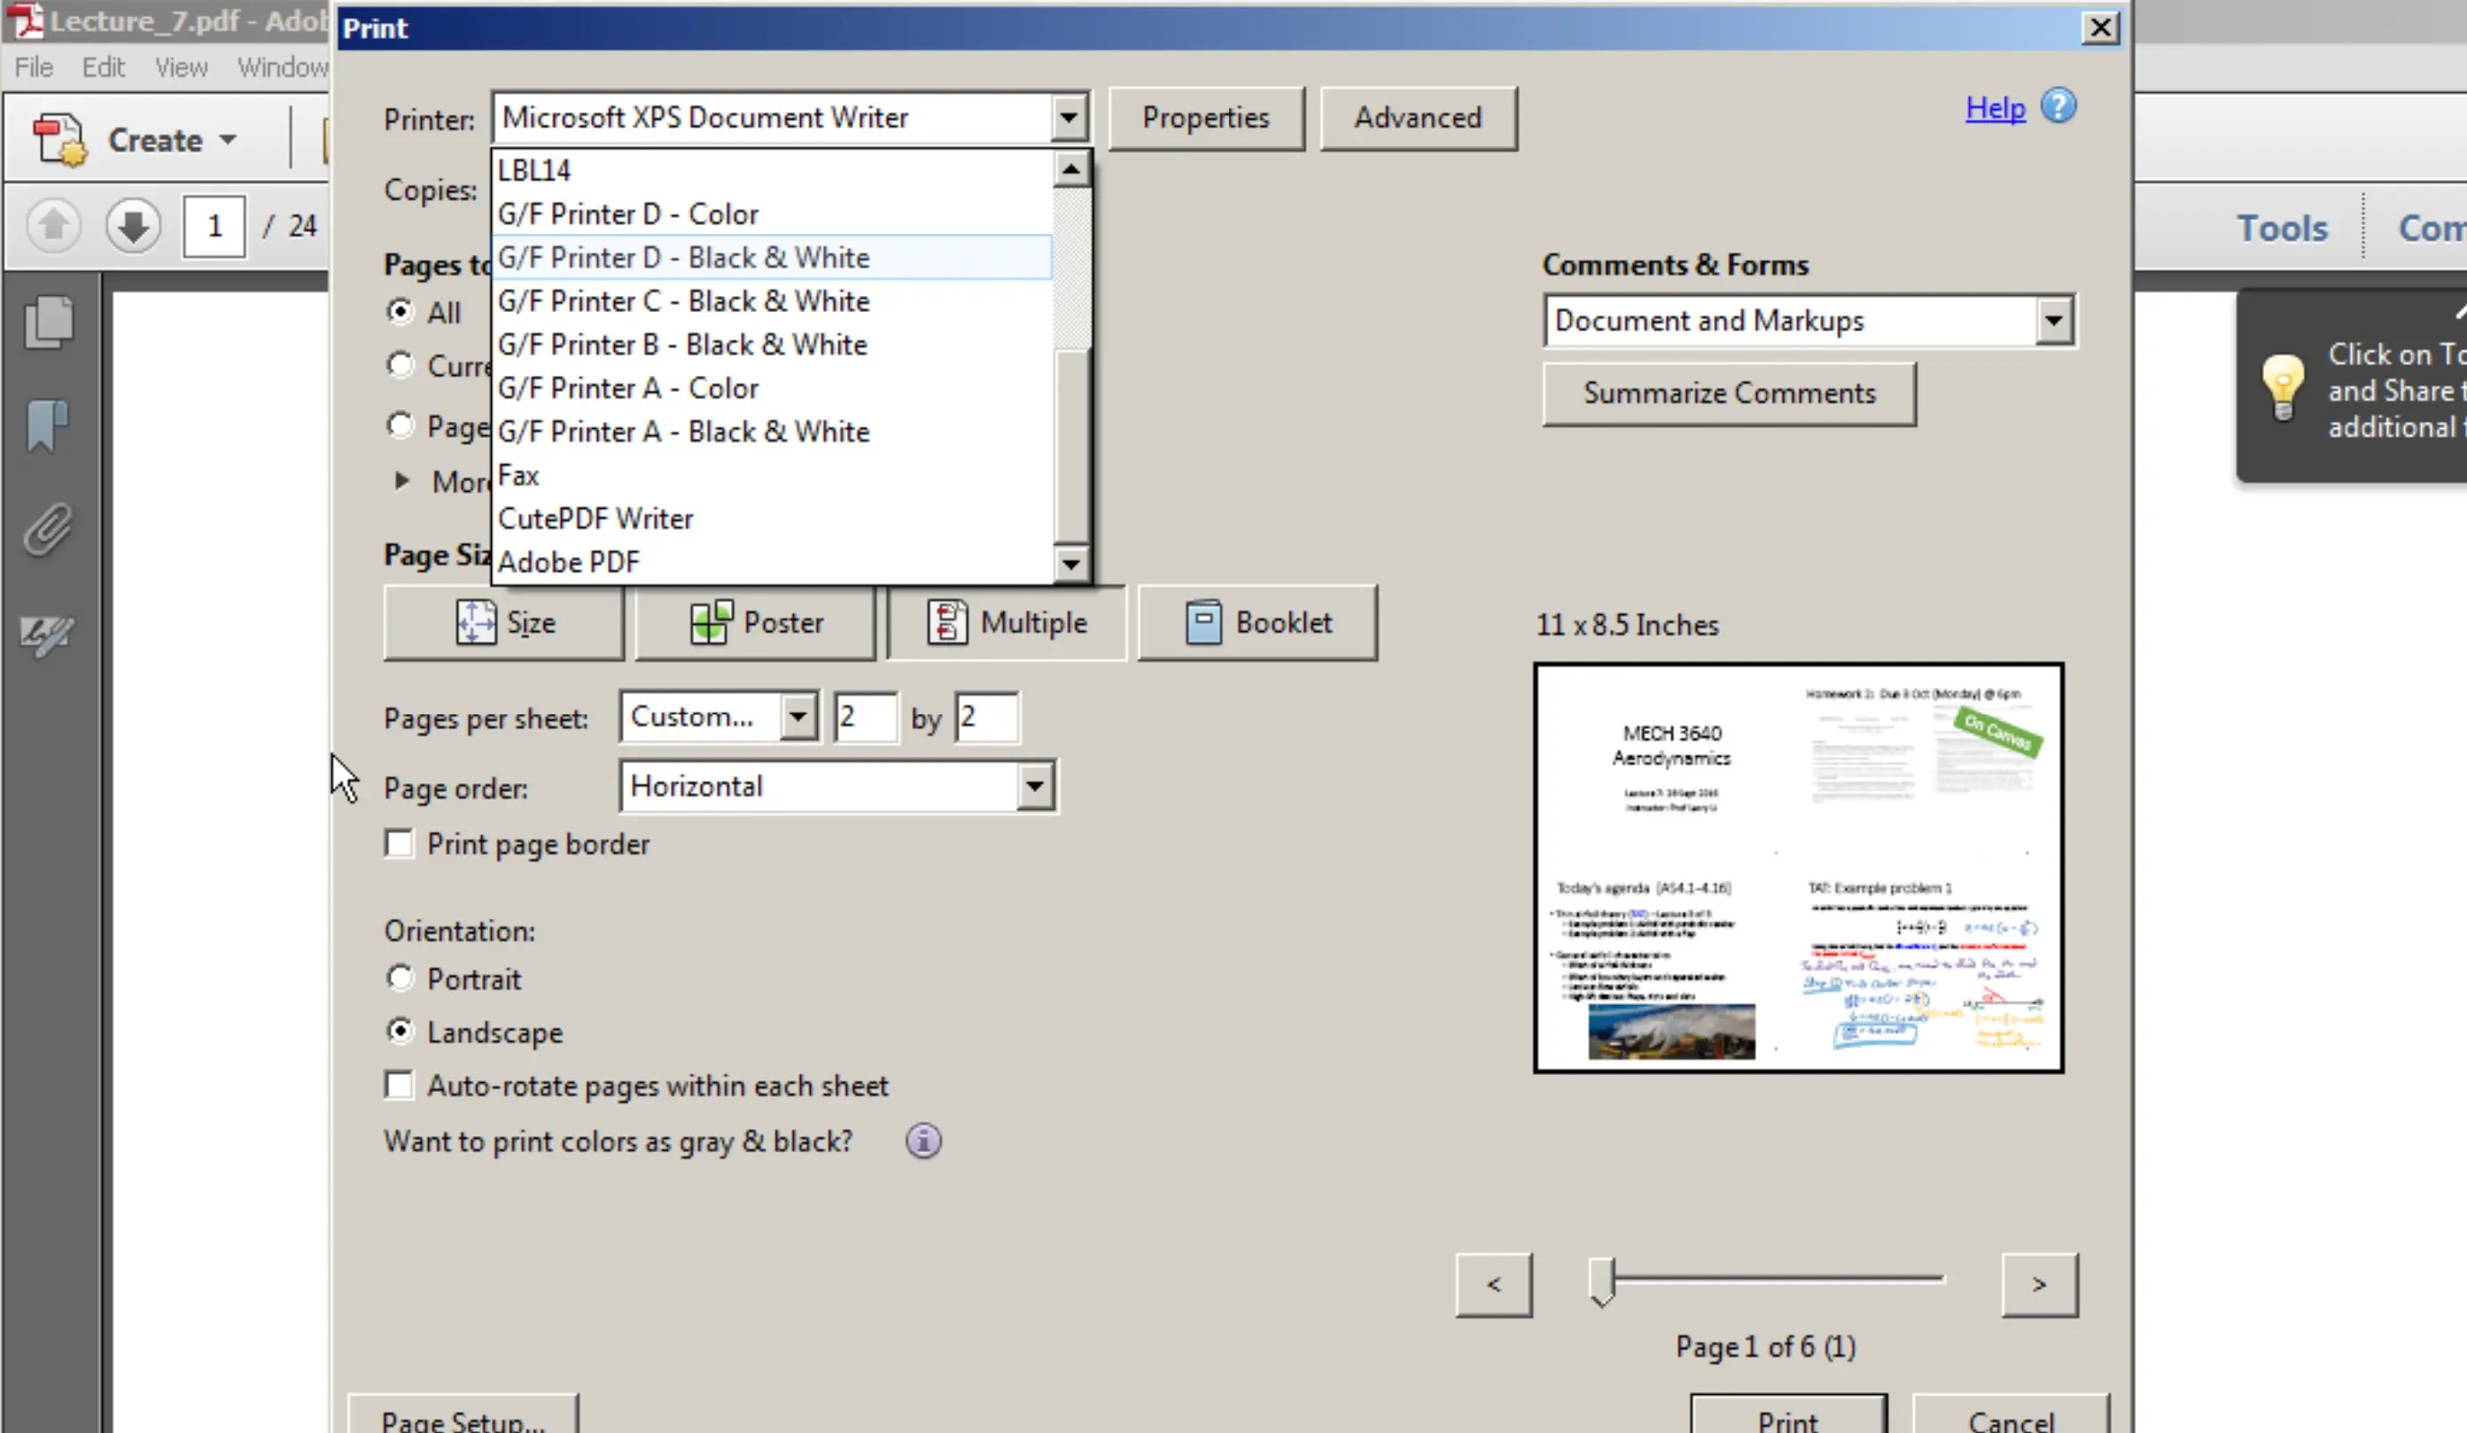Click pages per sheet rows field
The height and width of the screenshot is (1433, 2467).
point(987,716)
